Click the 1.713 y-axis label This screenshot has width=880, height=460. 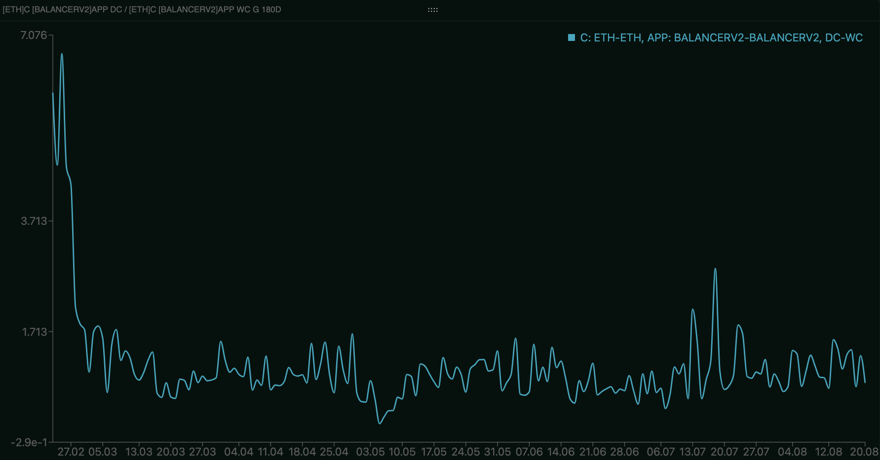(35, 332)
